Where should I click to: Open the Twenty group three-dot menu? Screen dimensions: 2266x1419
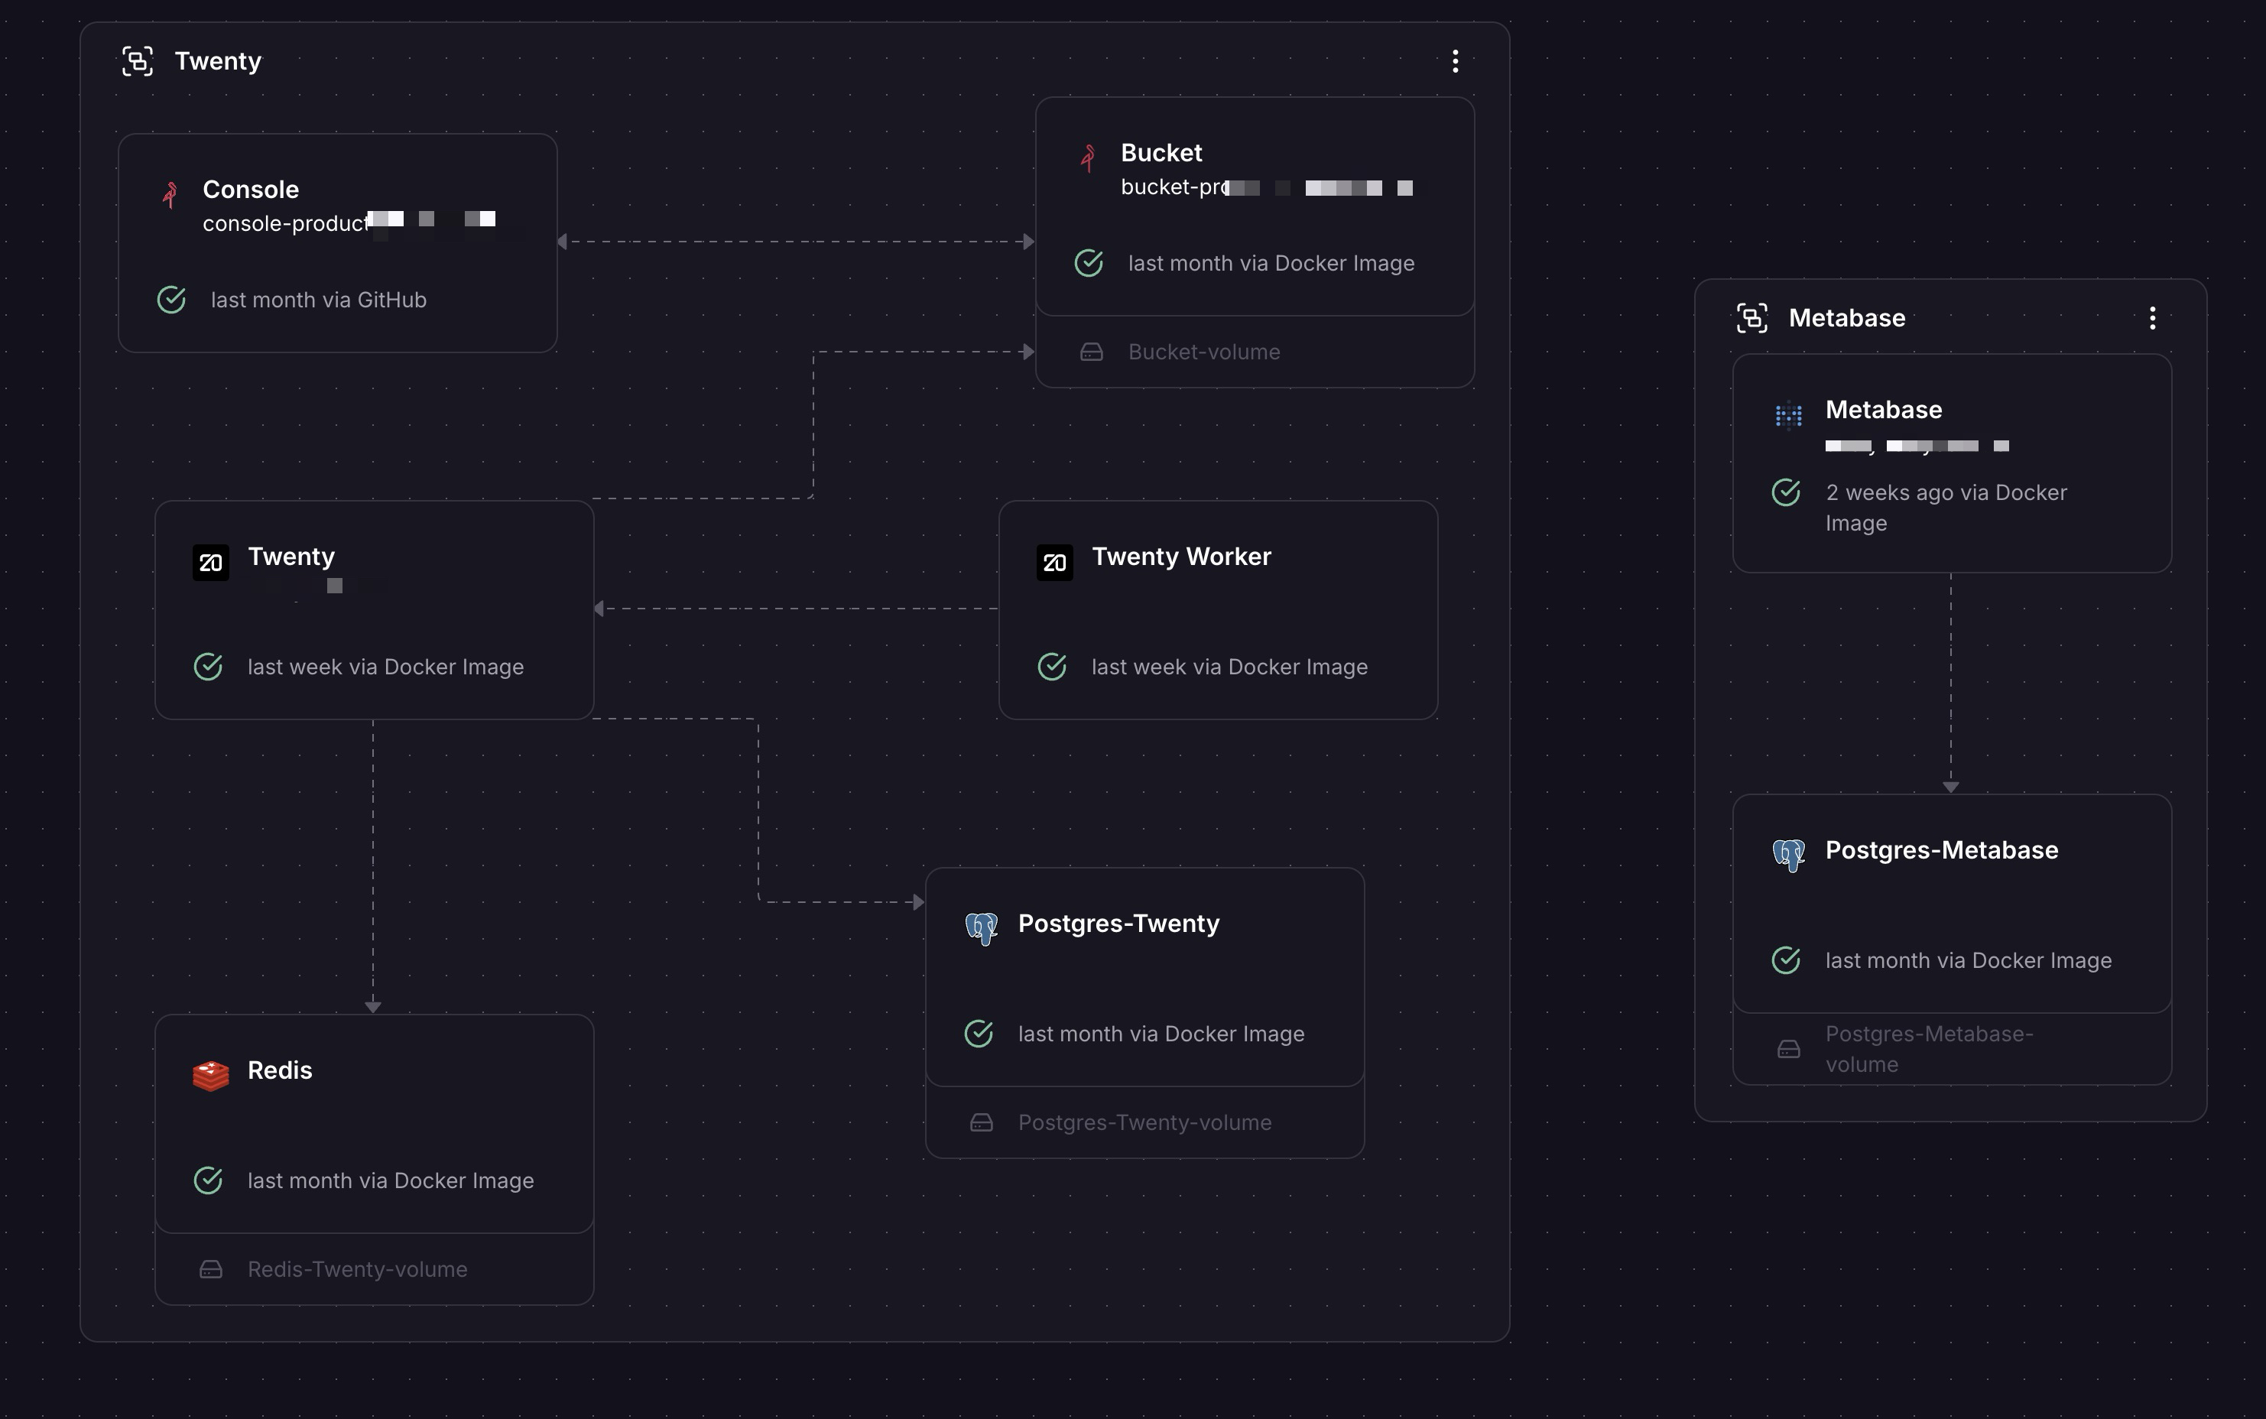pos(1456,61)
